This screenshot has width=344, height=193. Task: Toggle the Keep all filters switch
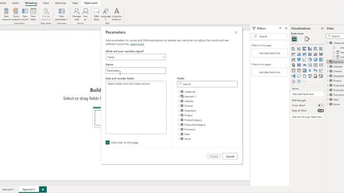pos(320,111)
